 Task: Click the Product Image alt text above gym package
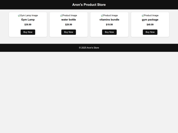[151, 15]
